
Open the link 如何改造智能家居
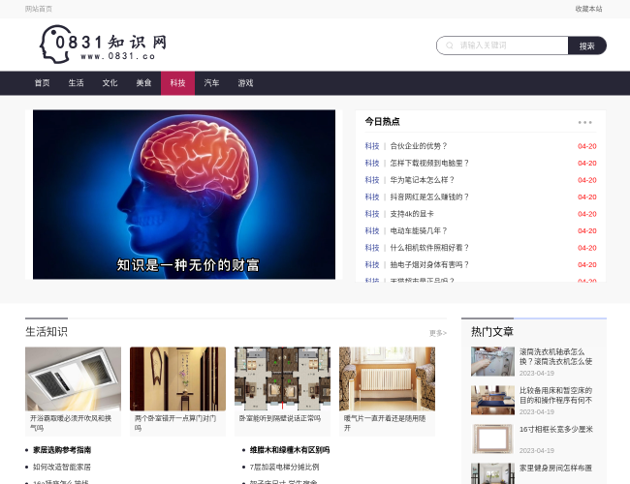click(62, 468)
